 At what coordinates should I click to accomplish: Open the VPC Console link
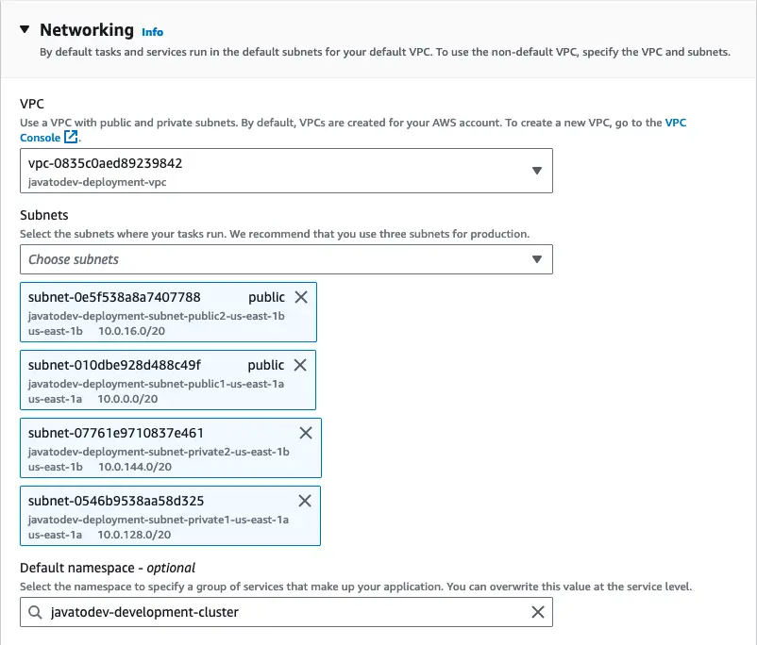pos(675,123)
